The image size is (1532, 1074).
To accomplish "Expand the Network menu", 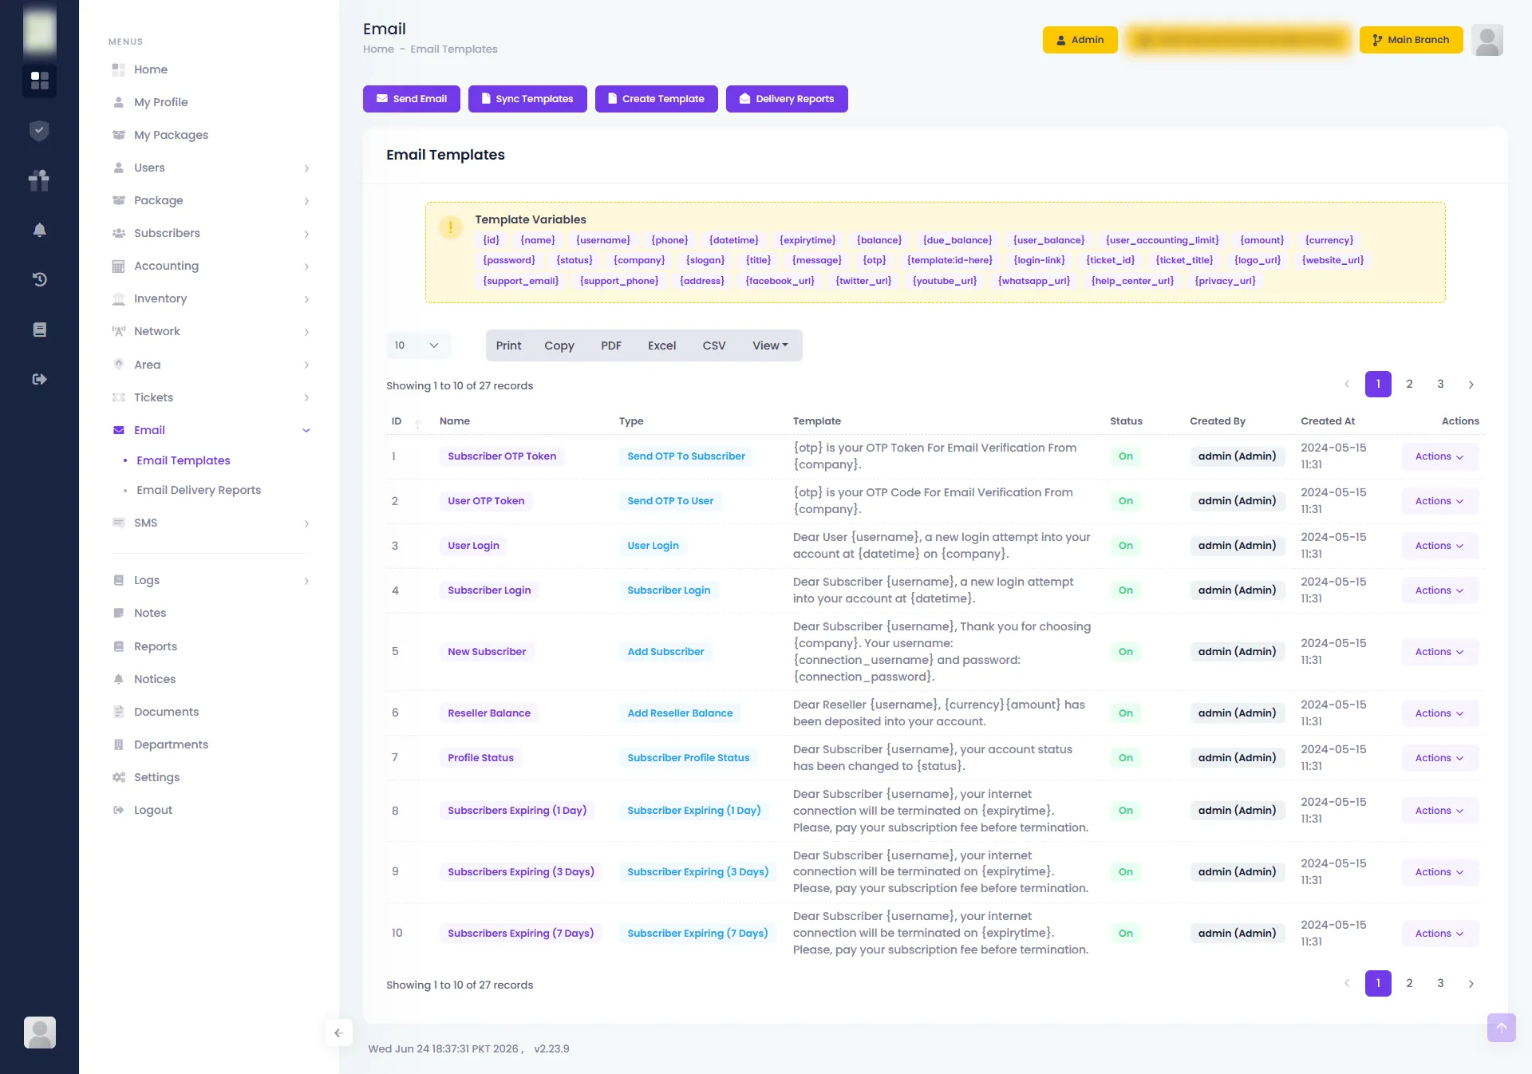I will (x=209, y=331).
